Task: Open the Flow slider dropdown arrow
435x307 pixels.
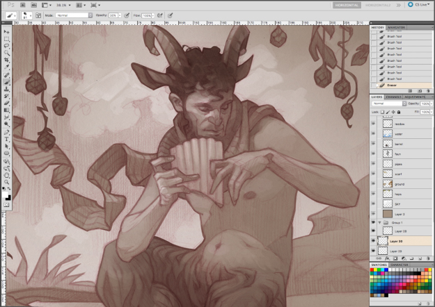Action: [153, 15]
